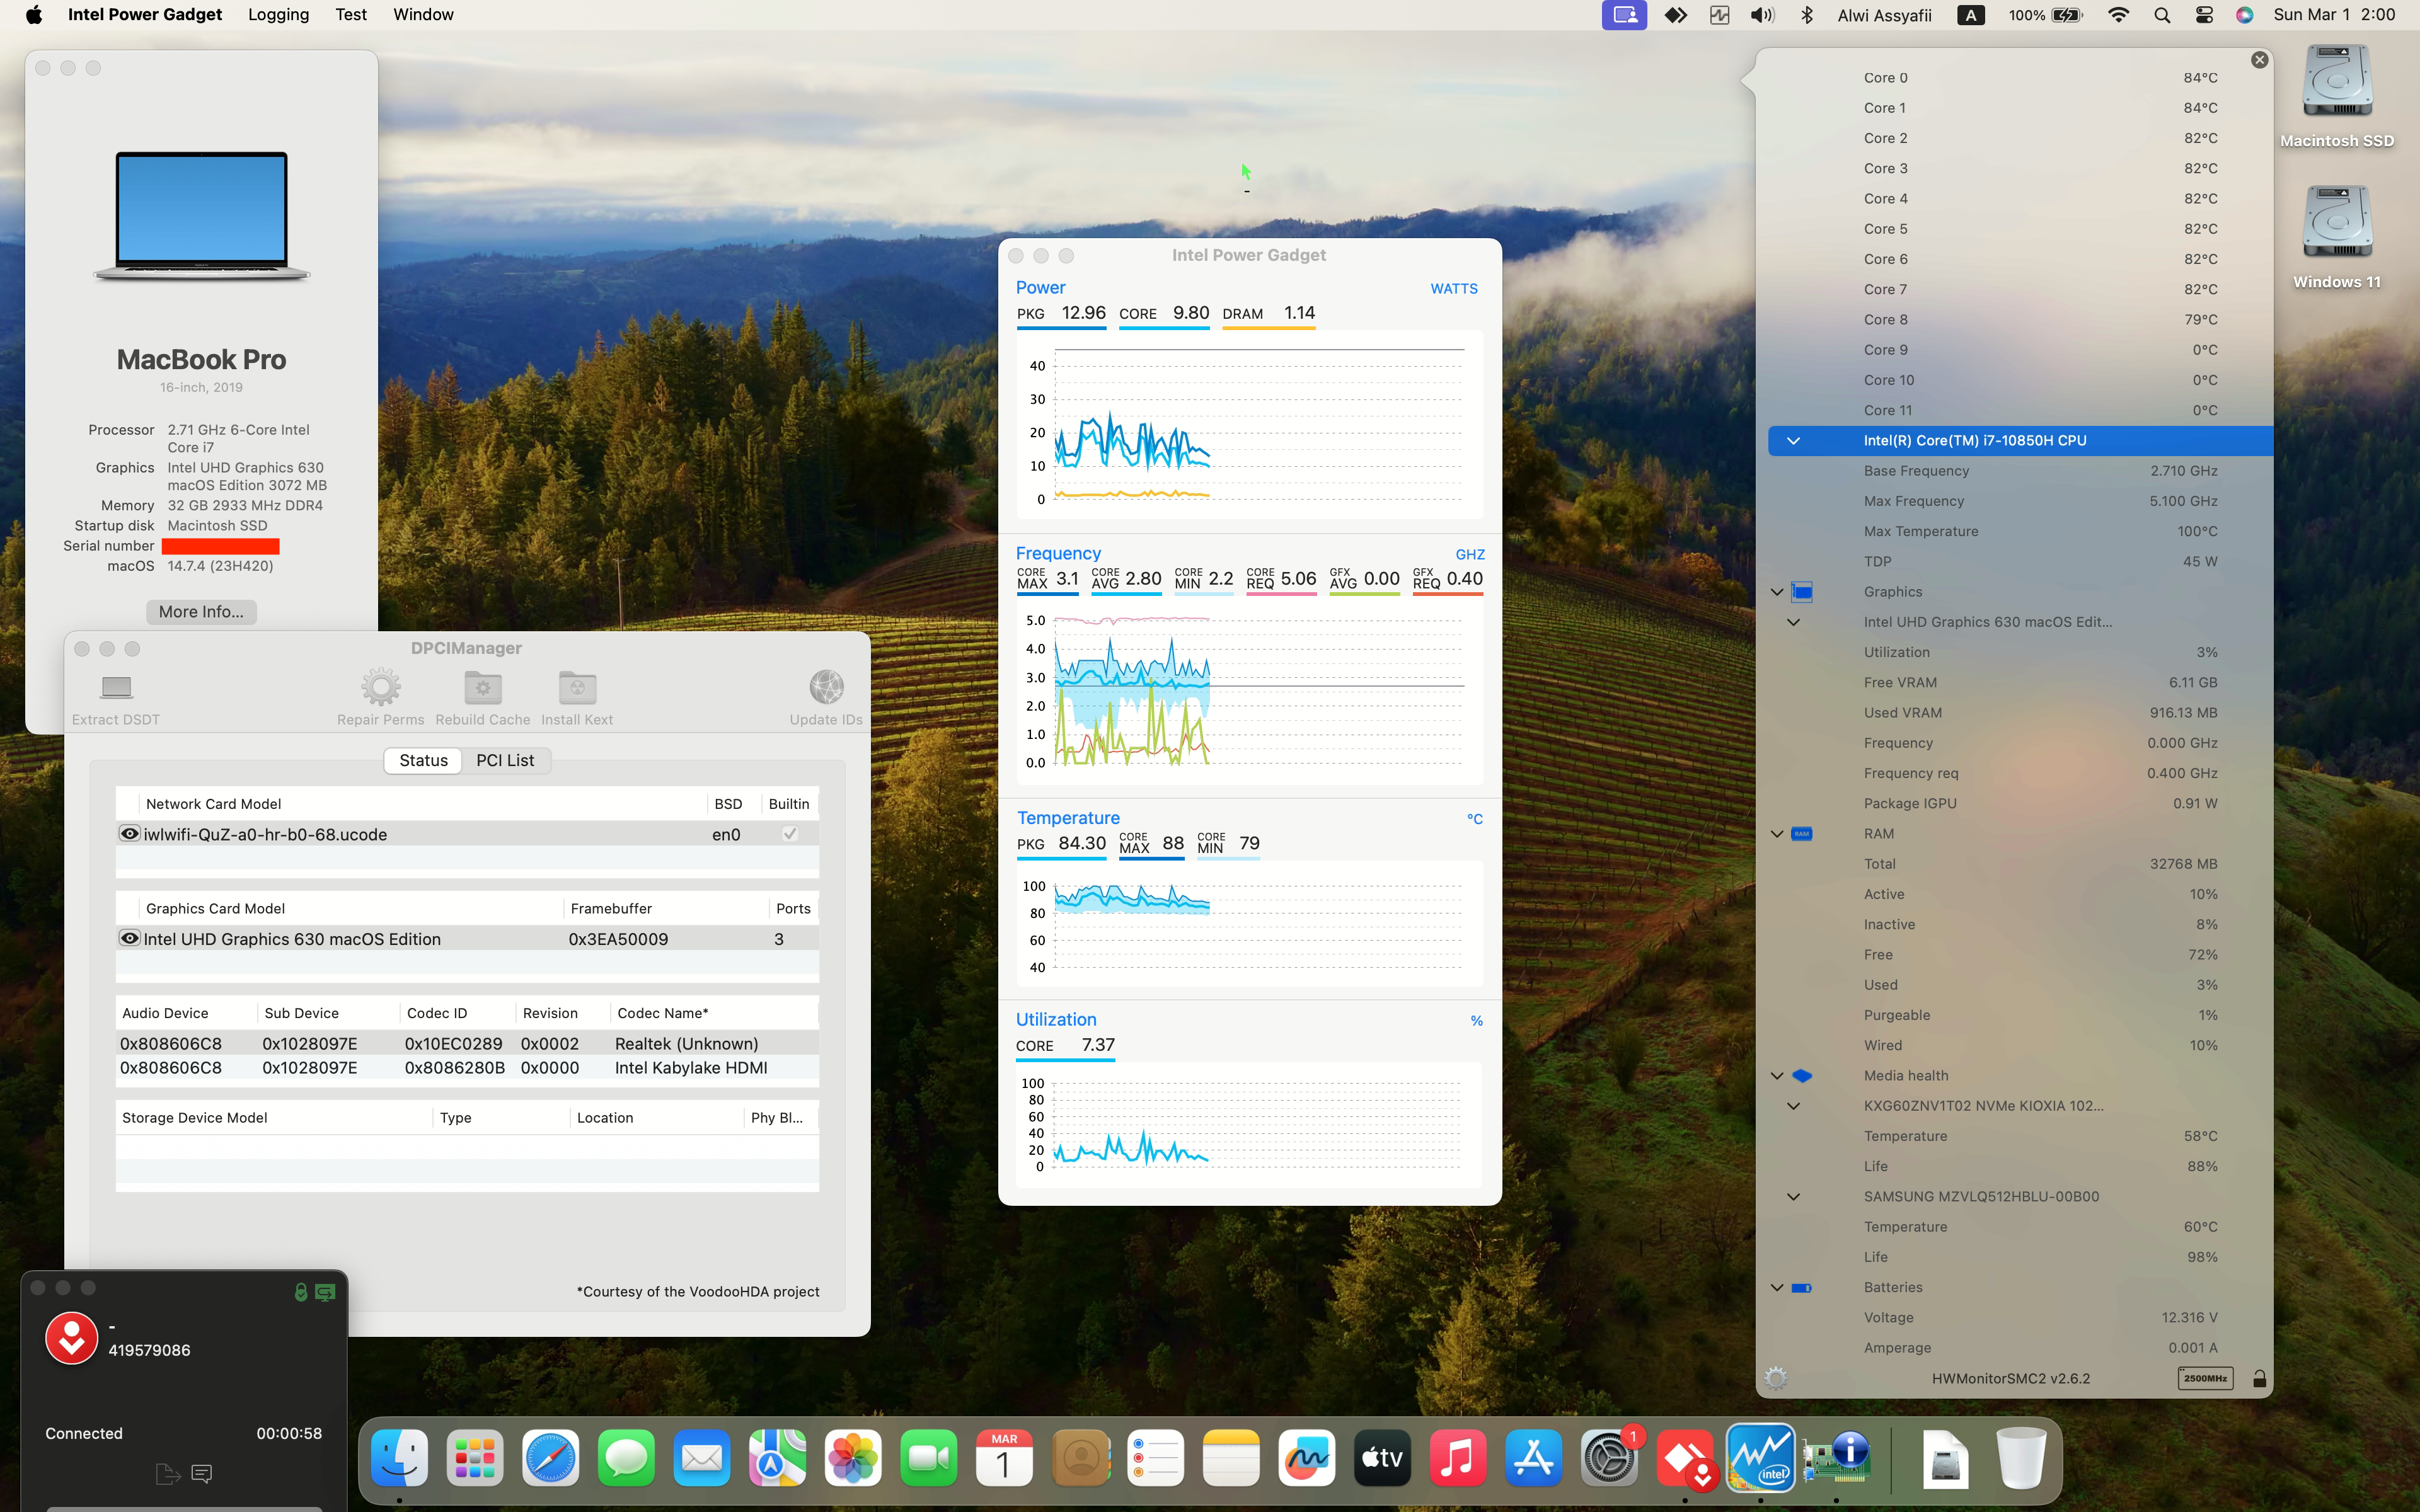Open Macintosh SSD desktop drive
Image resolution: width=2420 pixels, height=1512 pixels.
[2337, 97]
